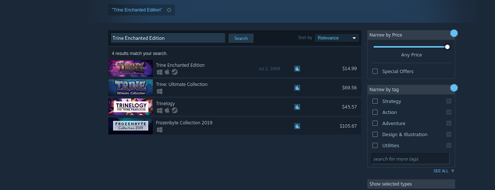Click thumbs-up review icon for Trinelogy
Screen dimensions: 495x190
[297, 107]
